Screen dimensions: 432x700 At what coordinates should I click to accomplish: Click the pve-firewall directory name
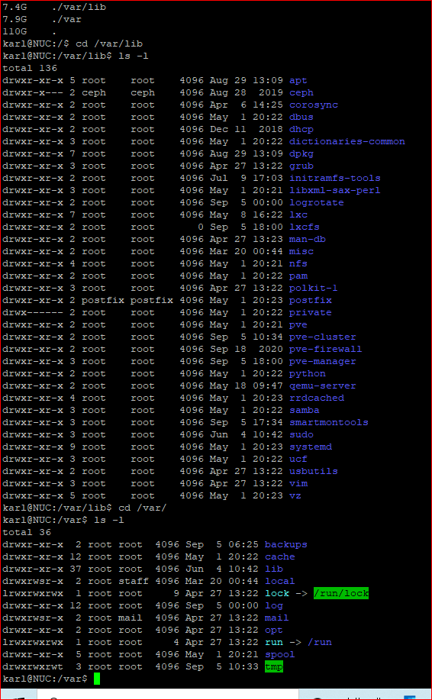pyautogui.click(x=326, y=349)
